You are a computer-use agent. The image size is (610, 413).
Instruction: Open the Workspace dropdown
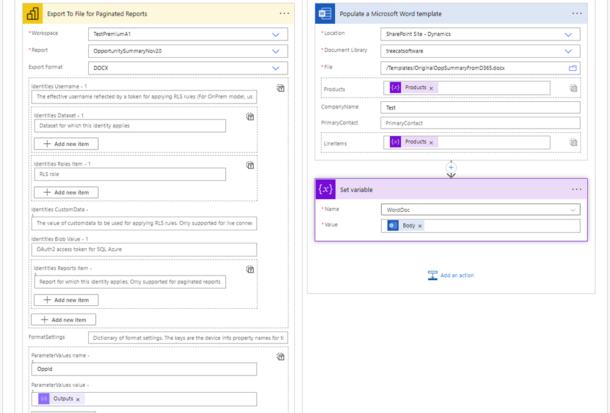(276, 34)
